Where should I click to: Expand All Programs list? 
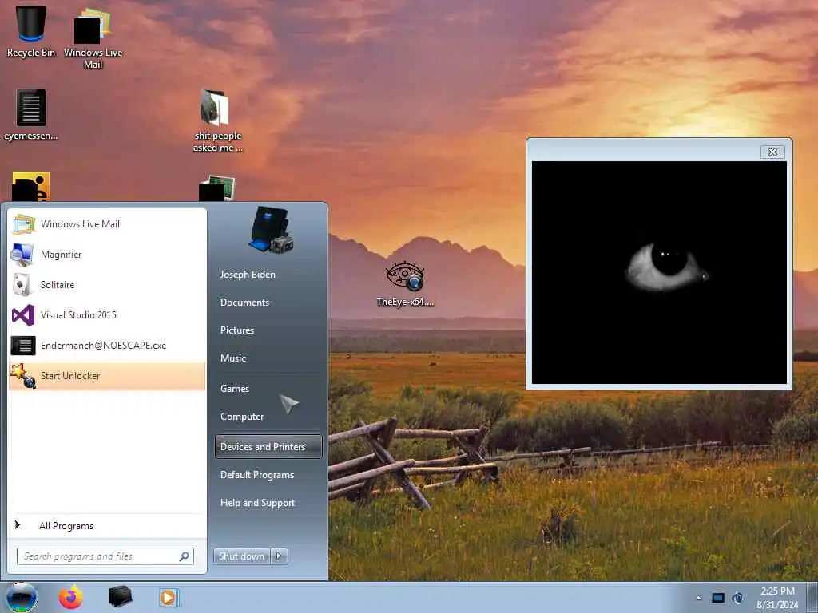(107, 525)
